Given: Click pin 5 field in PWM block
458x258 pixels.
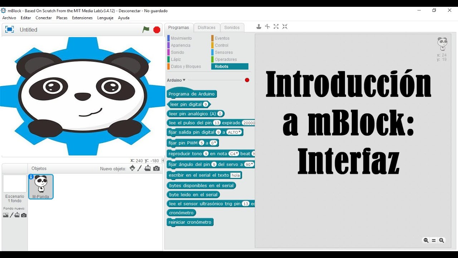Looking at the screenshot, I should click(201, 143).
